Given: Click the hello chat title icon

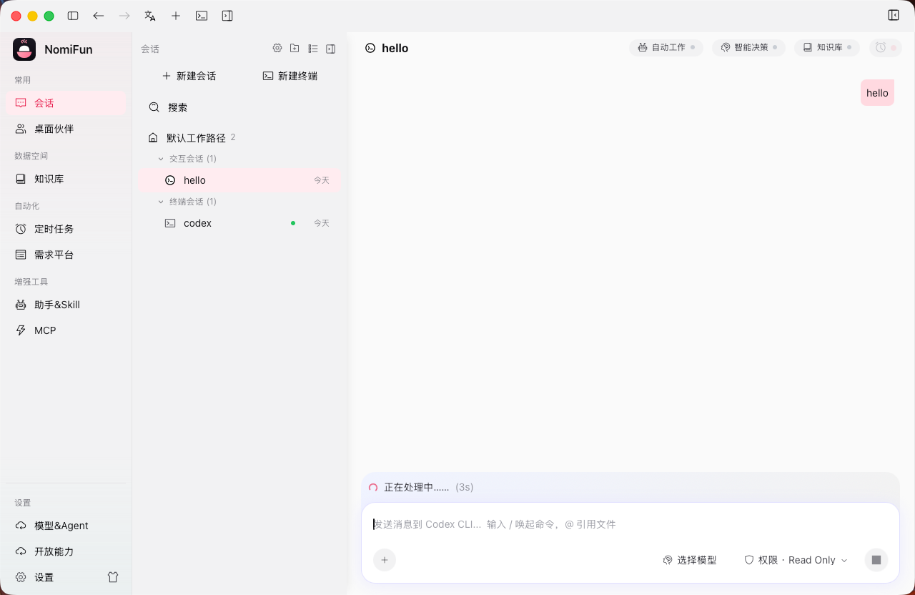Looking at the screenshot, I should 370,48.
